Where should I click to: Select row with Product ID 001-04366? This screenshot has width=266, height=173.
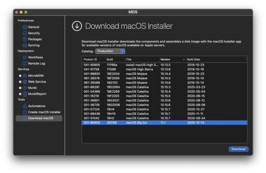click(164, 91)
